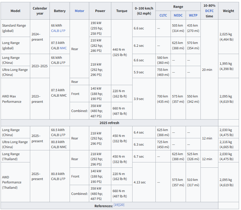Select the Torque column header
Screen dimensions: 241x210
(122, 11)
